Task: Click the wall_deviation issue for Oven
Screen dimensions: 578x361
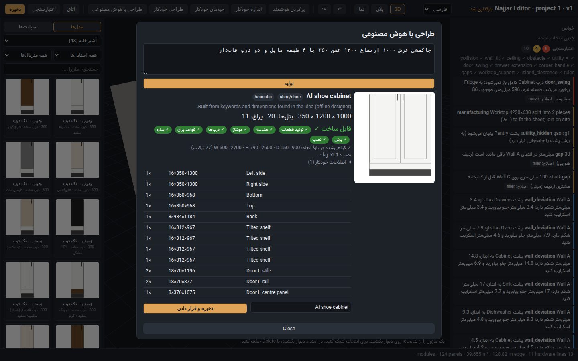Action: pos(514,235)
